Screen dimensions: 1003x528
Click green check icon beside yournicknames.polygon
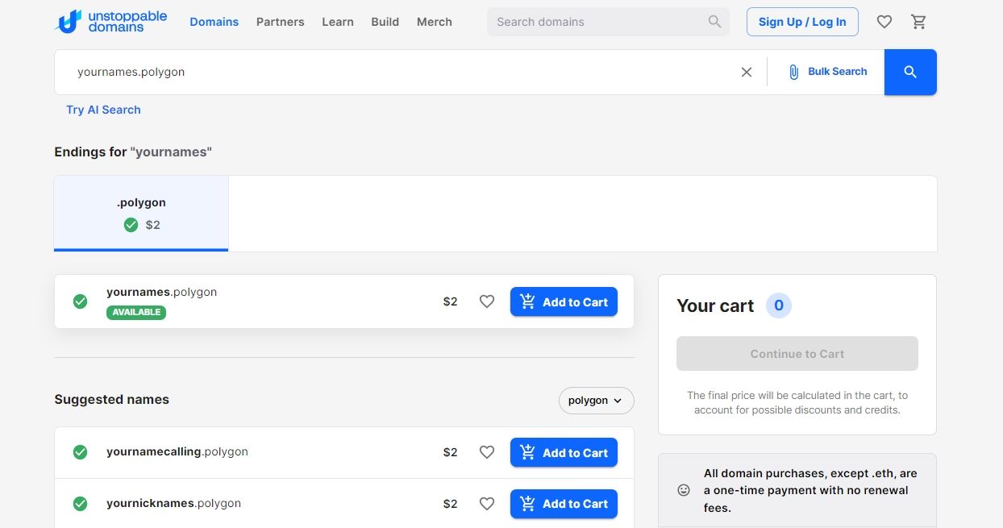tap(80, 503)
